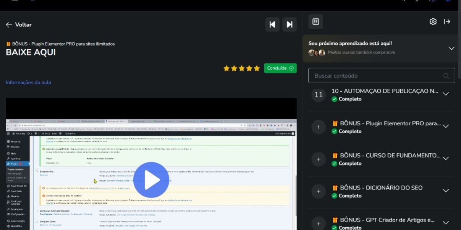Rate the lesson with the fifth star
The image size is (461, 230).
[257, 68]
